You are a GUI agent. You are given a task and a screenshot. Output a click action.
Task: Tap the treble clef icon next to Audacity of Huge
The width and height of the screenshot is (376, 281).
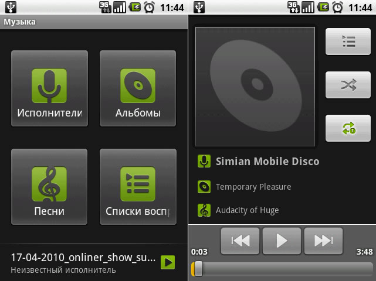click(204, 210)
